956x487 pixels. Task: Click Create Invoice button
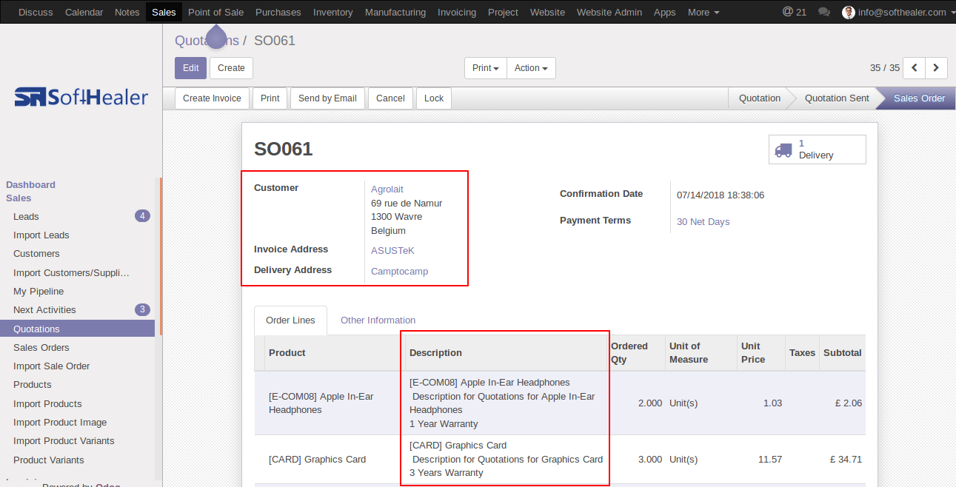212,98
